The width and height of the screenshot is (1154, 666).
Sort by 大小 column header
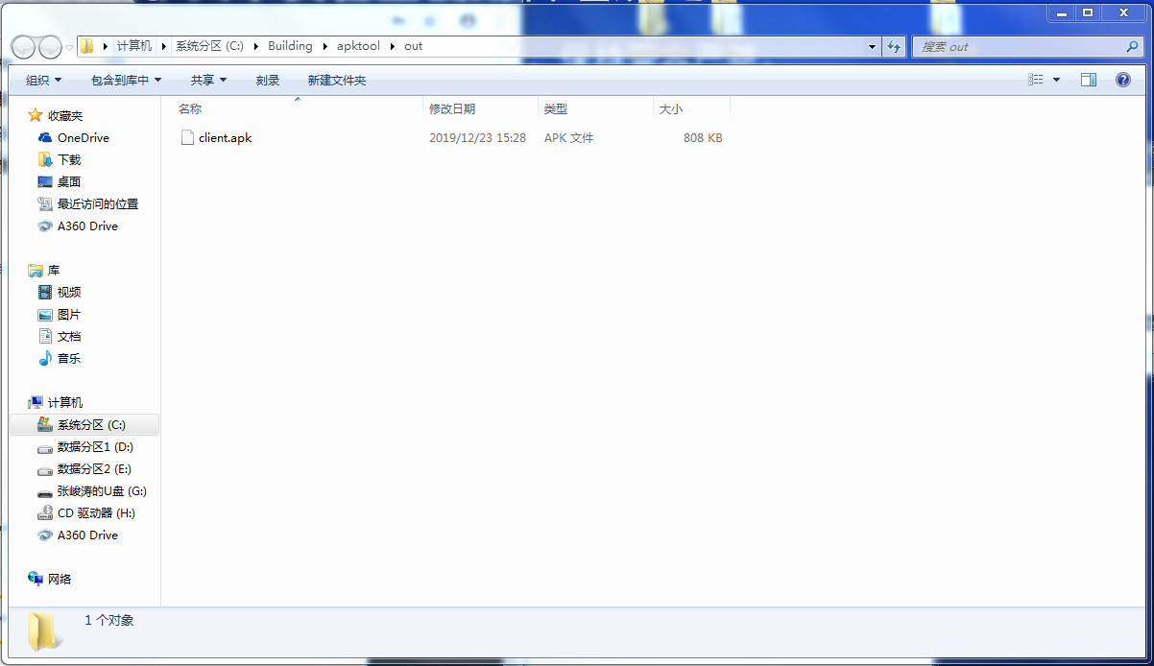[691, 109]
